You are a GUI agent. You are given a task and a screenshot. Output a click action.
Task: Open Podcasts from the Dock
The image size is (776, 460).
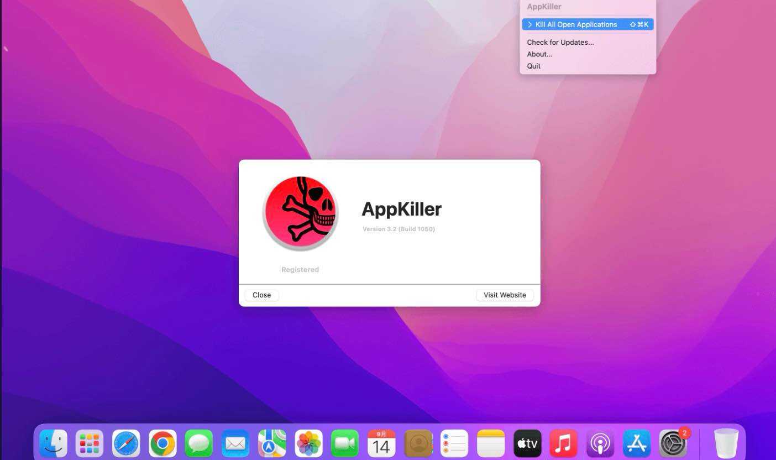tap(600, 442)
